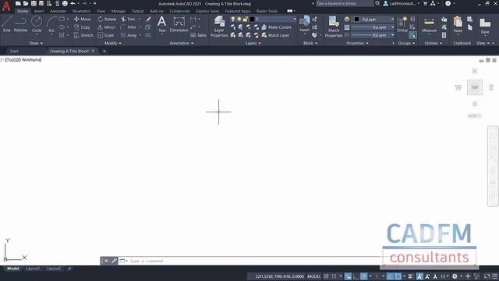Expand the Block panel

310,43
